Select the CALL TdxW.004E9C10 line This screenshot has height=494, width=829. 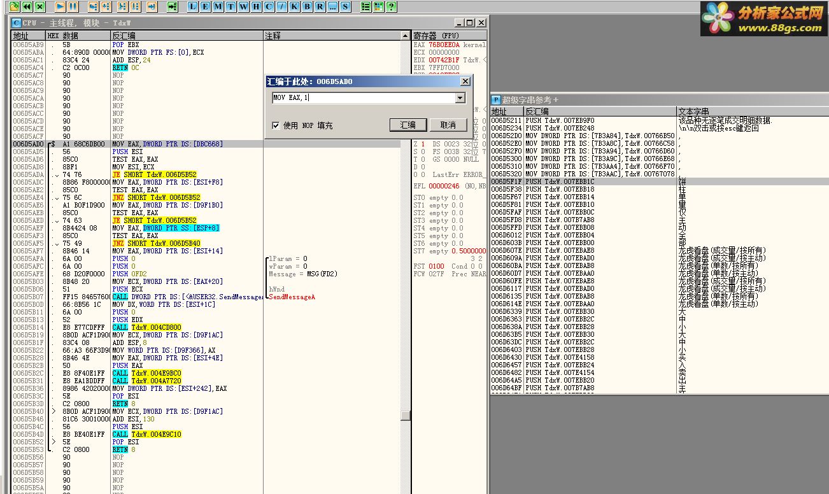[x=146, y=434]
